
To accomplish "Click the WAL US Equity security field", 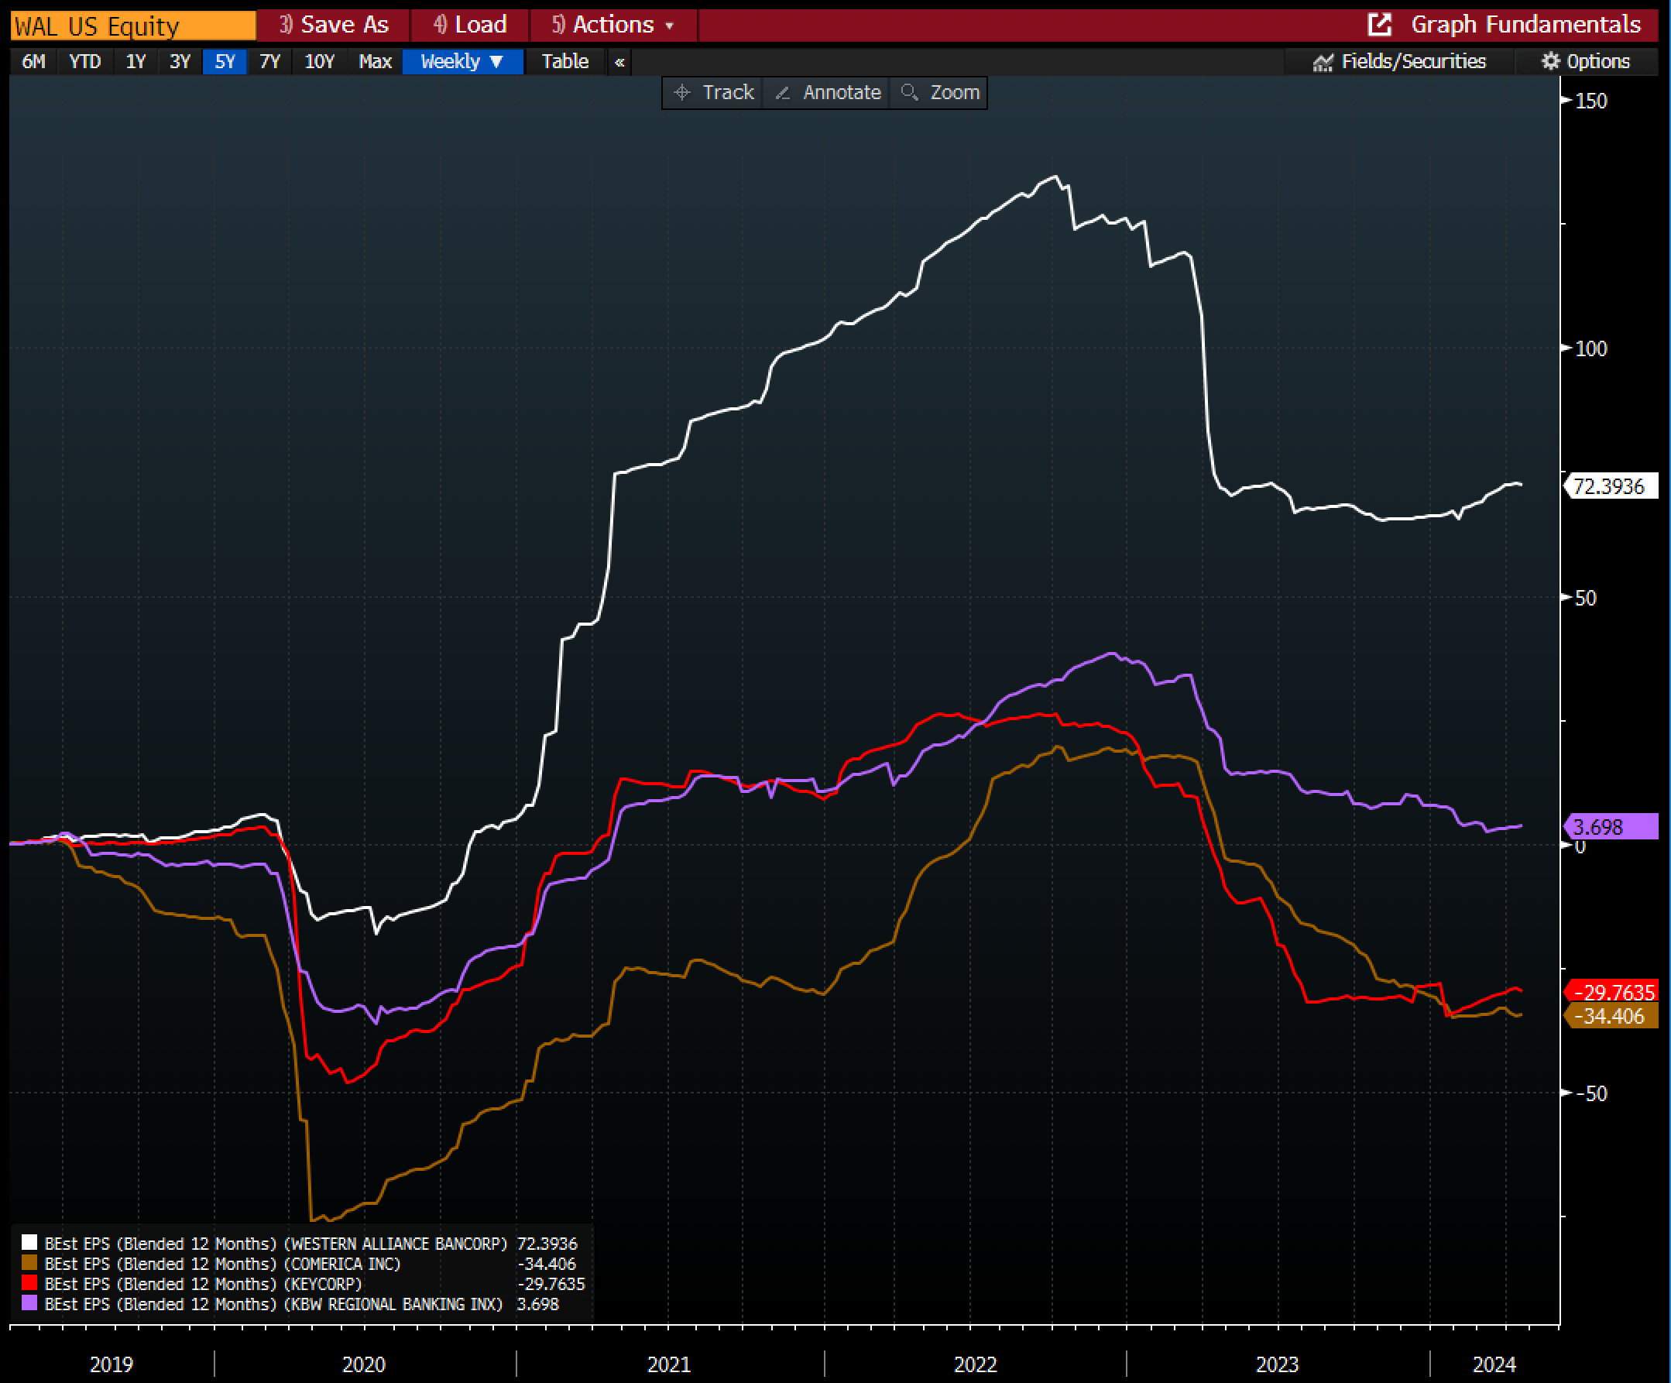I will click(133, 26).
